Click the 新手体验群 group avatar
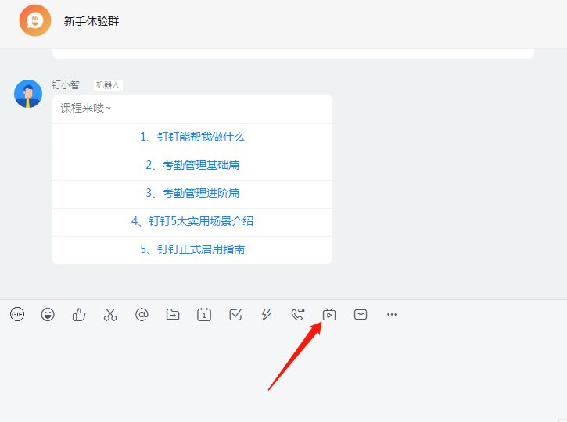The height and width of the screenshot is (422, 567). 35,20
